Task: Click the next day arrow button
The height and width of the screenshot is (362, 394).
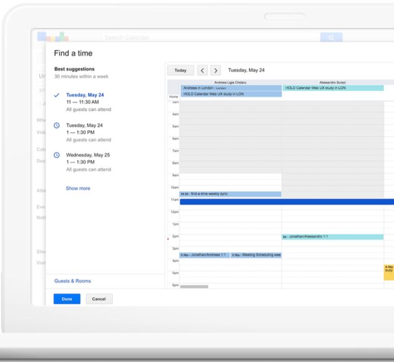Action: (x=215, y=70)
